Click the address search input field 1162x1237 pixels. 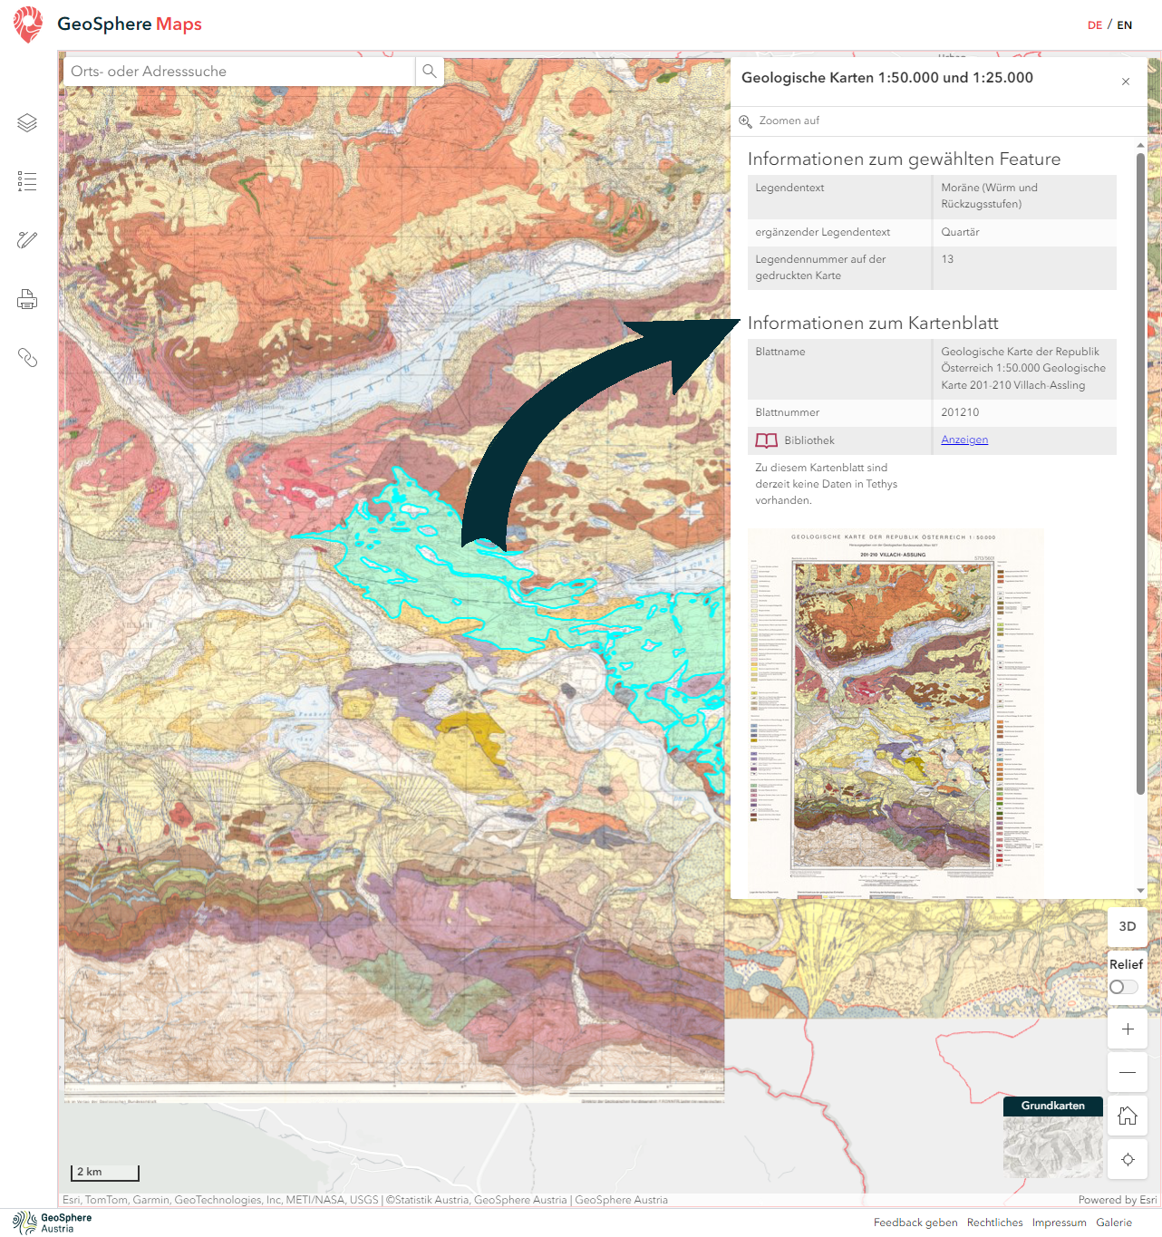click(x=240, y=72)
